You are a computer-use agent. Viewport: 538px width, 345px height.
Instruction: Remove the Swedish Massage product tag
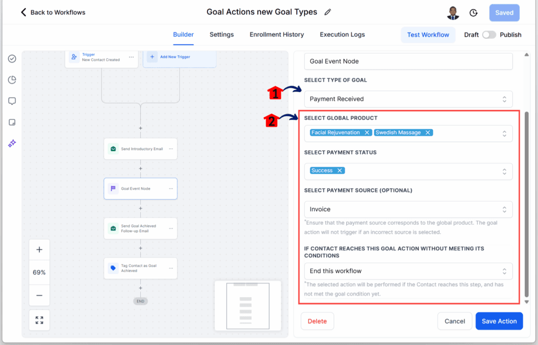point(428,133)
